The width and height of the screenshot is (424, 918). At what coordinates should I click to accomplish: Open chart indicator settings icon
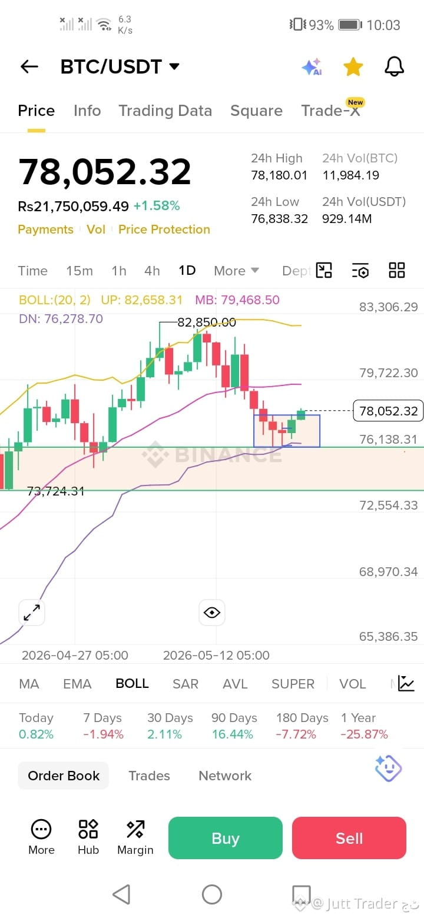pos(360,271)
